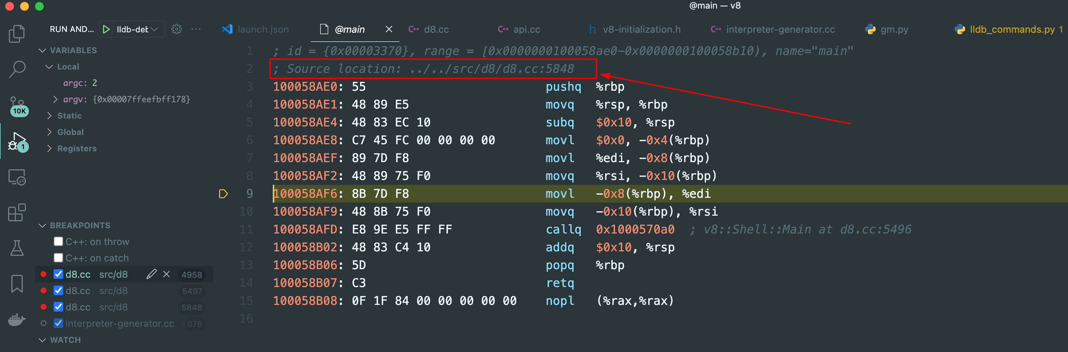Disable the d8.cc 5848 breakpoint checkbox
Image resolution: width=1068 pixels, height=352 pixels.
pos(58,307)
